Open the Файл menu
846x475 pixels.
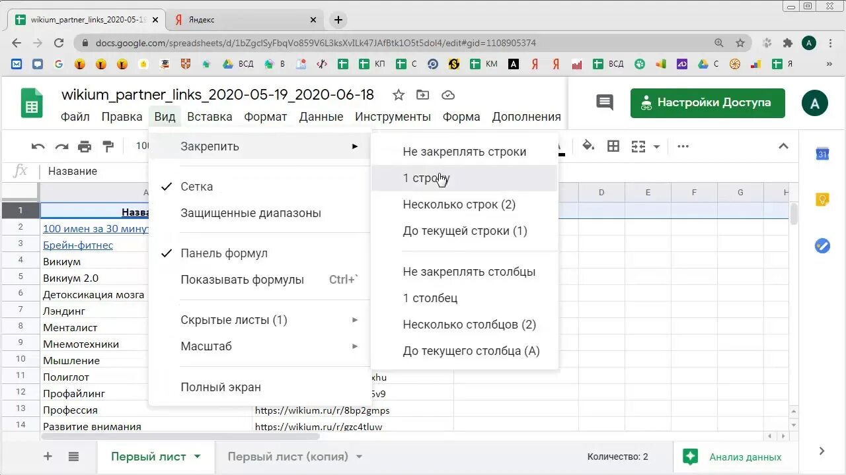[x=75, y=117]
